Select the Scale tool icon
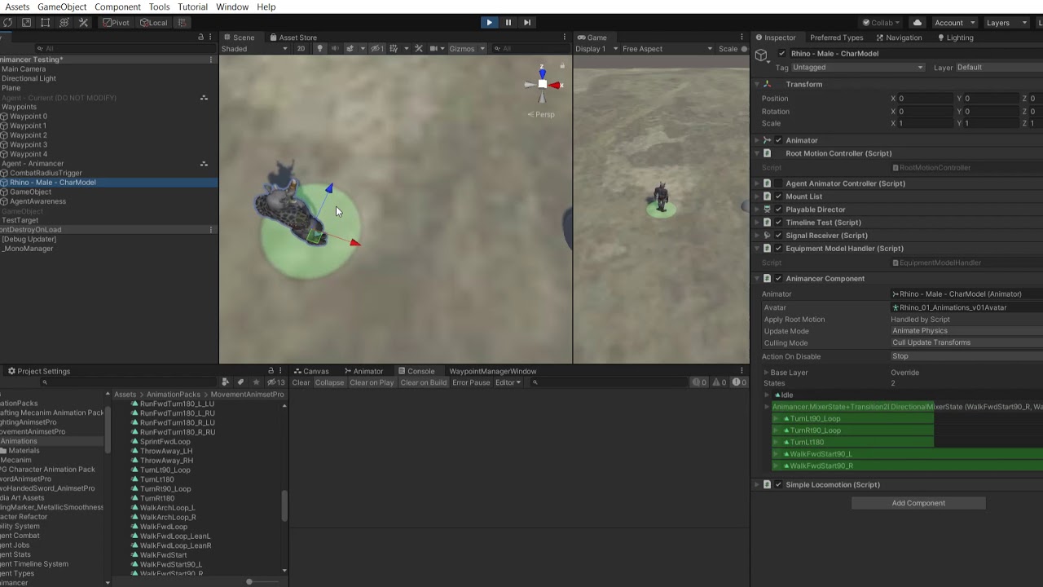The width and height of the screenshot is (1043, 587). point(26,23)
